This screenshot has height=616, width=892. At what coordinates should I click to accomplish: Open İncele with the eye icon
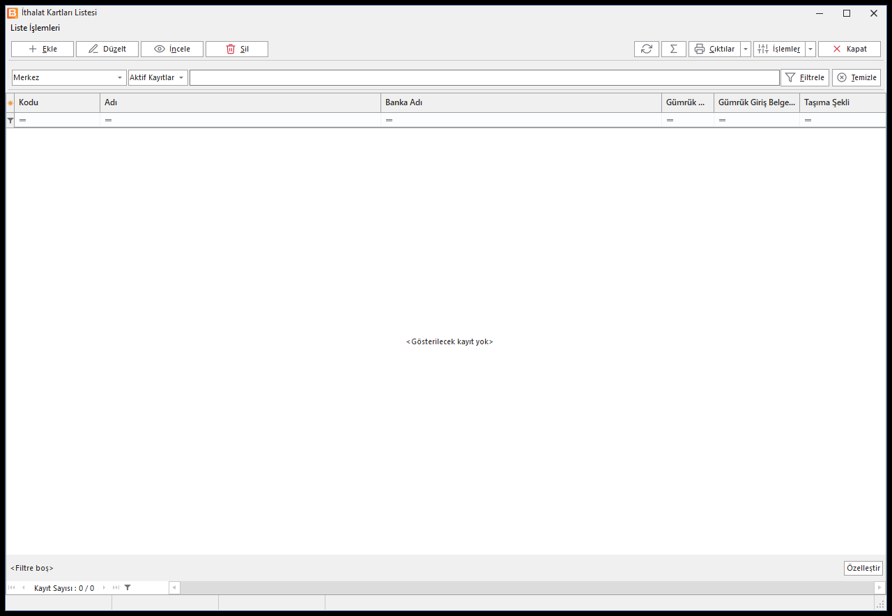pyautogui.click(x=172, y=49)
